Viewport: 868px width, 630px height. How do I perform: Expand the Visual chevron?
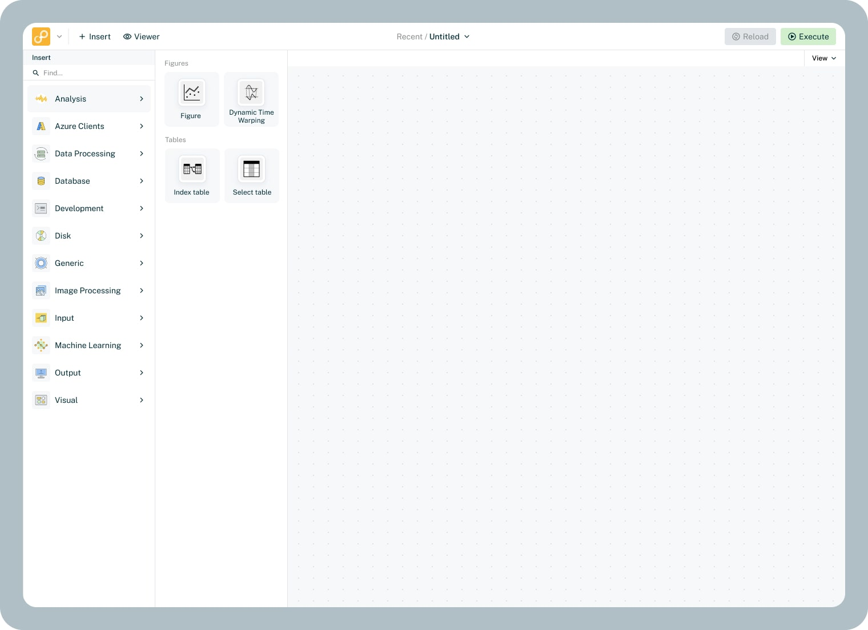tap(142, 400)
